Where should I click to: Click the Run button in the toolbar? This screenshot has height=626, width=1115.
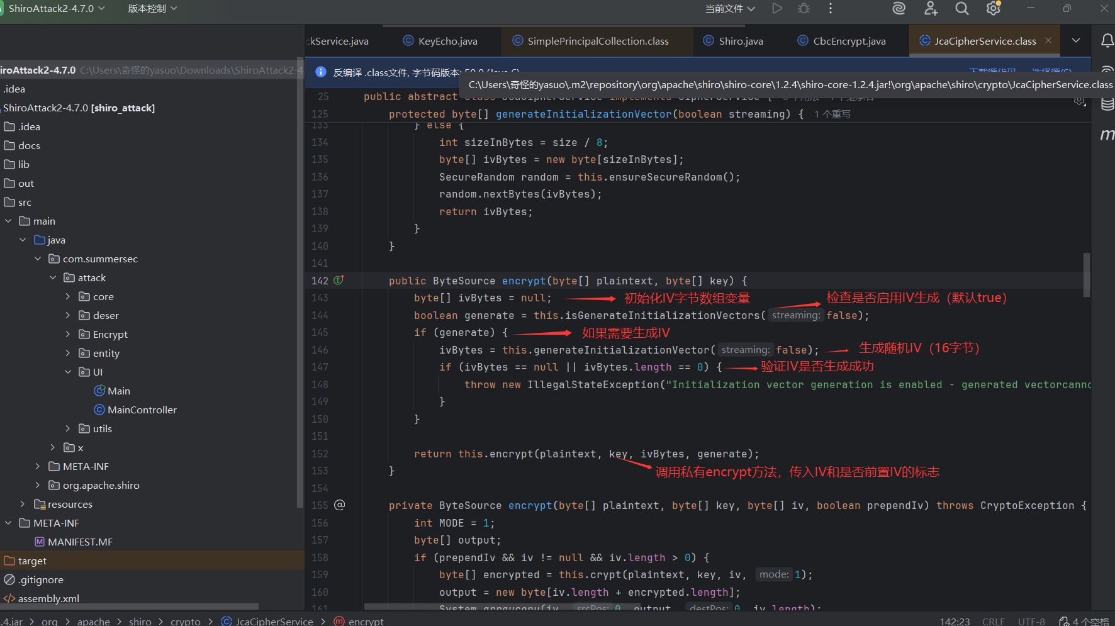777,9
